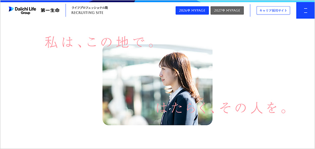The width and height of the screenshot is (315, 149).
Task: Click the pink headline 私は、この地で。
Action: point(99,42)
